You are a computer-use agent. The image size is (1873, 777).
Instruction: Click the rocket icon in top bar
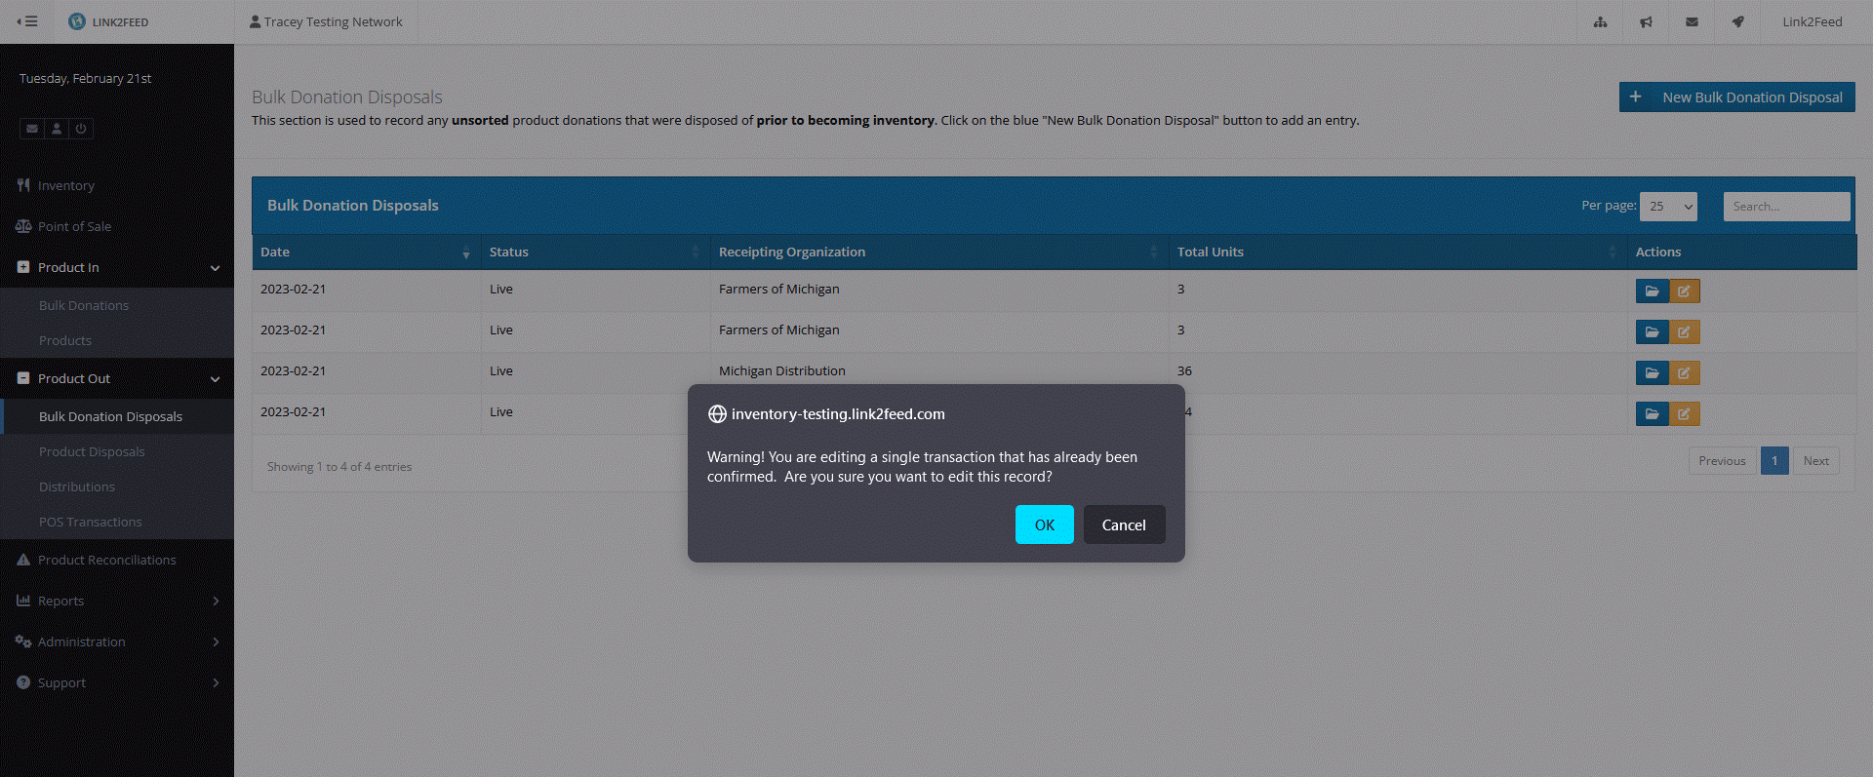(1737, 21)
